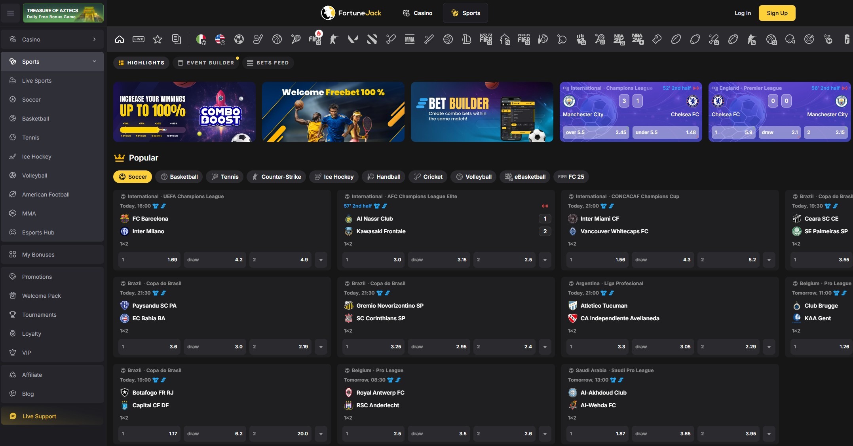Expand more markets for Botafogo FR RJ match
This screenshot has width=853, height=446.
[321, 434]
